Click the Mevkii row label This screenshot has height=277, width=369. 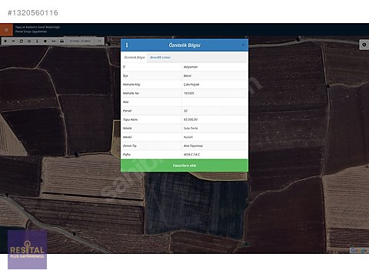128,137
